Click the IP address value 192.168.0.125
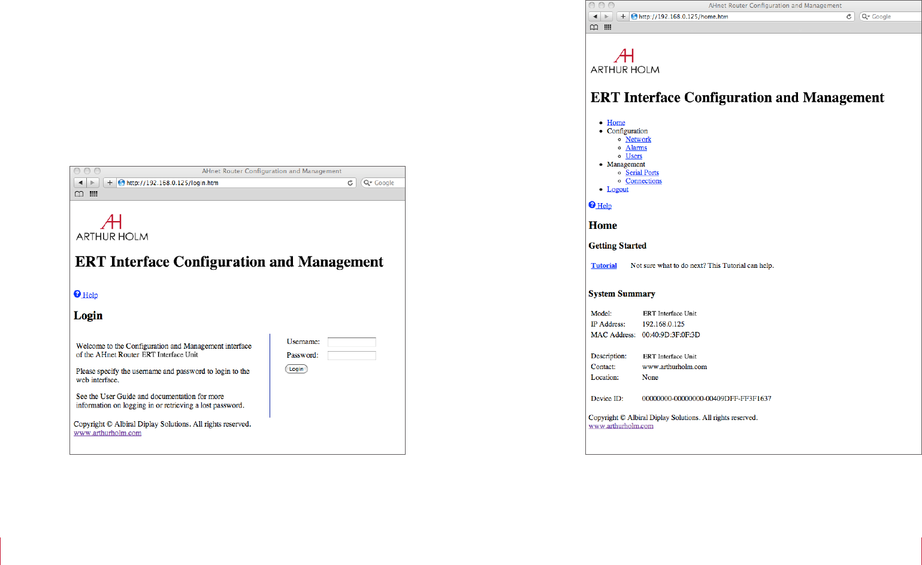Viewport: 922px width, 565px height. [x=663, y=325]
